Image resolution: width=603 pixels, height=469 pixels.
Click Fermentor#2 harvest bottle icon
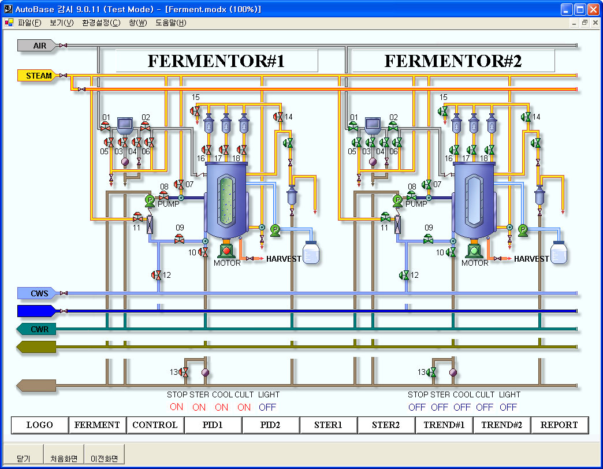(559, 252)
